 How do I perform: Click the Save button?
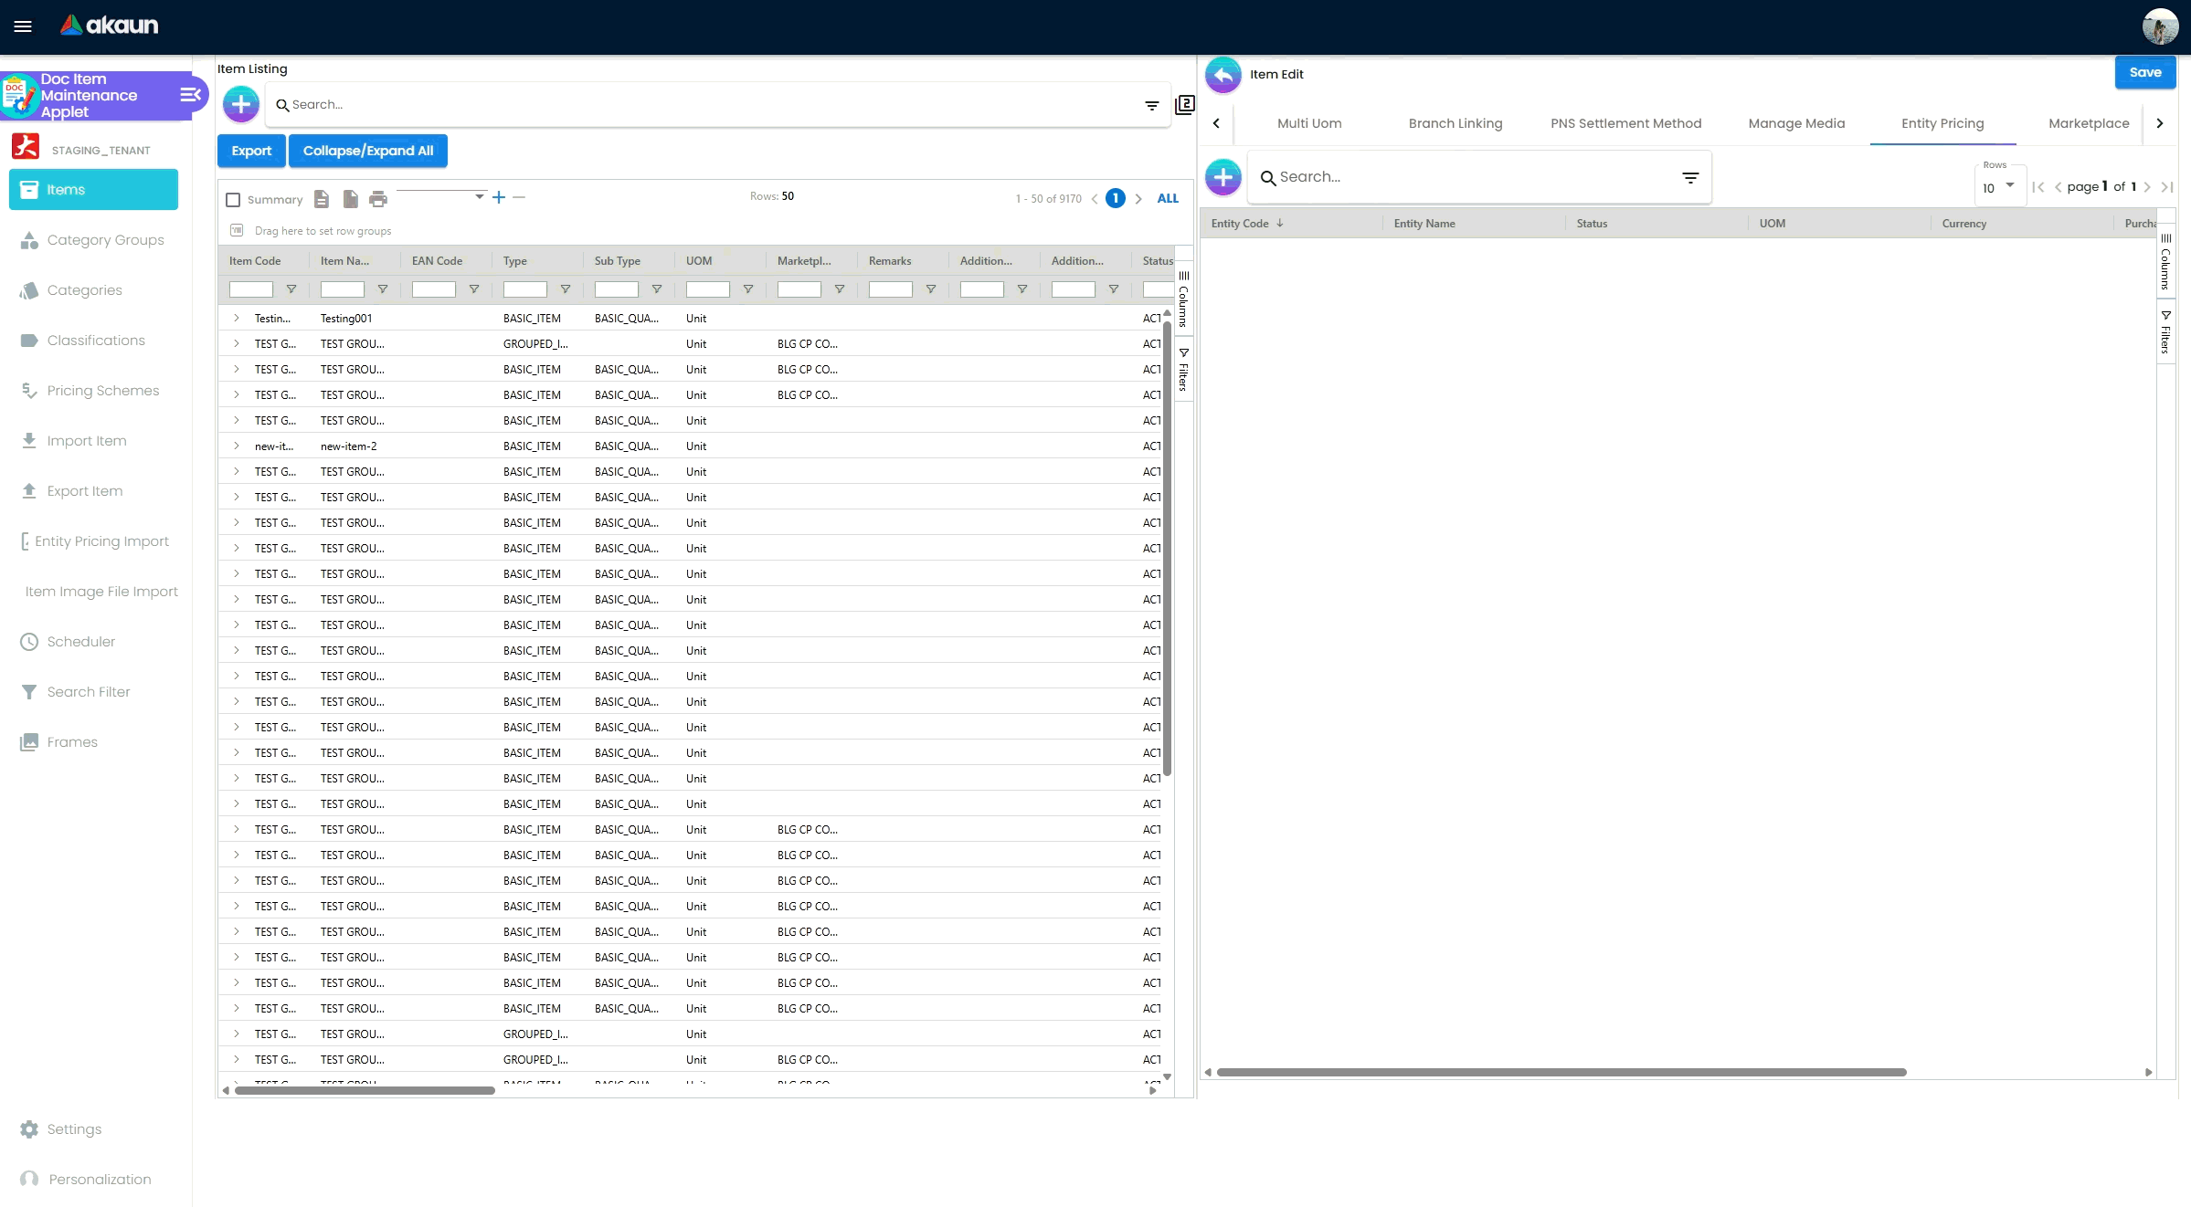coord(2144,73)
